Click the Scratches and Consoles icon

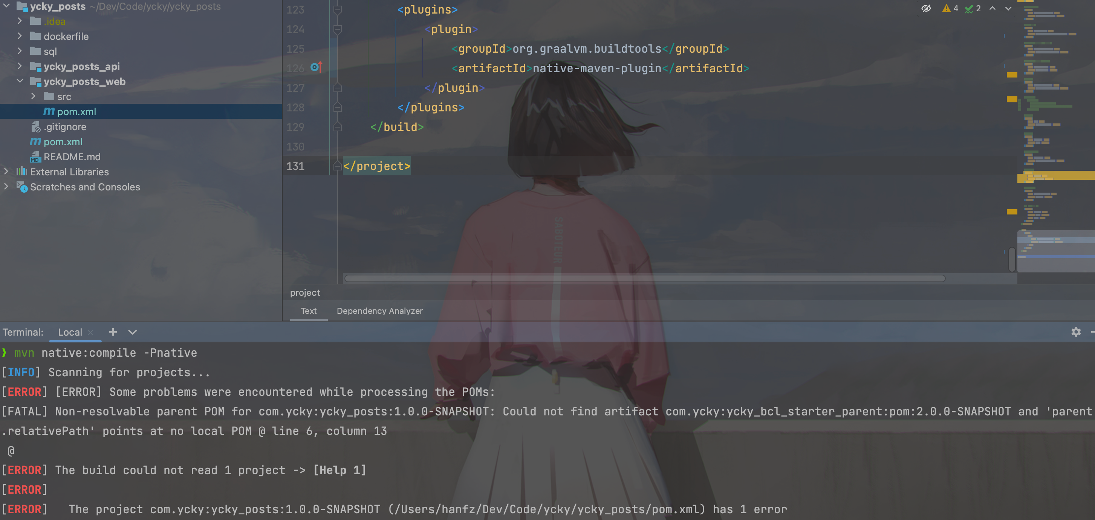pyautogui.click(x=23, y=187)
